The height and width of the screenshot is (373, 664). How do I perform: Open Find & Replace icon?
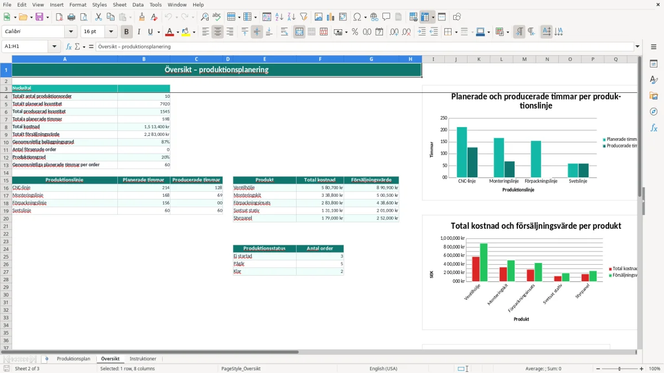click(205, 17)
